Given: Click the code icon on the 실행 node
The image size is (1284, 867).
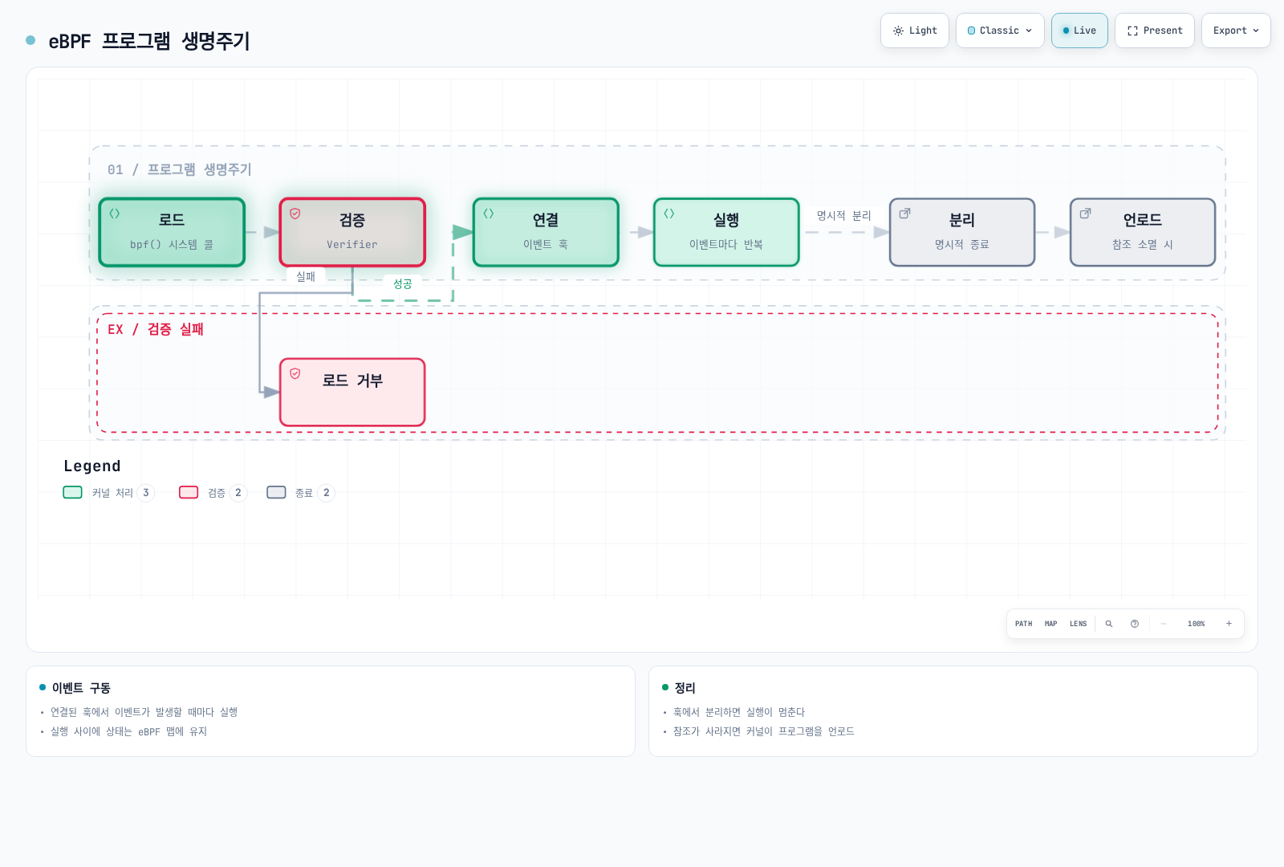Looking at the screenshot, I should click(669, 214).
